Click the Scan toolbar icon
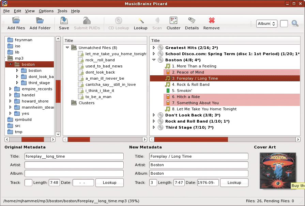The height and width of the screenshot is (206, 305). point(157,20)
